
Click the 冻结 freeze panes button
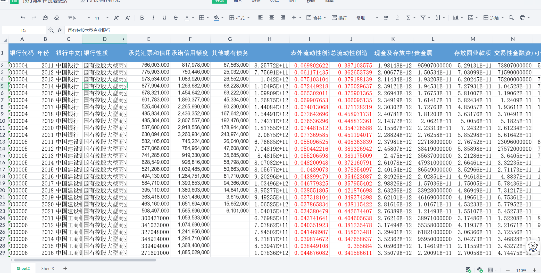point(491,18)
